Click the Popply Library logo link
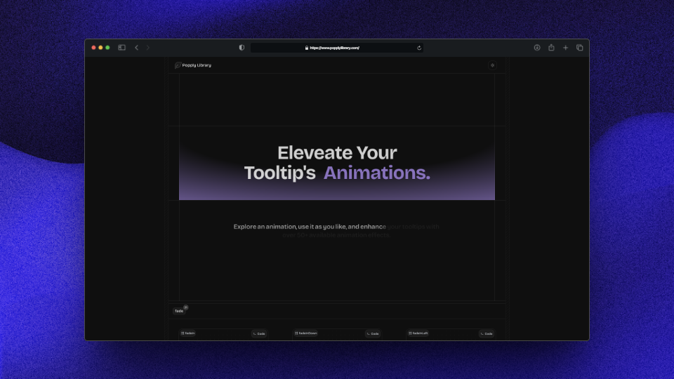The image size is (674, 379). pos(193,65)
